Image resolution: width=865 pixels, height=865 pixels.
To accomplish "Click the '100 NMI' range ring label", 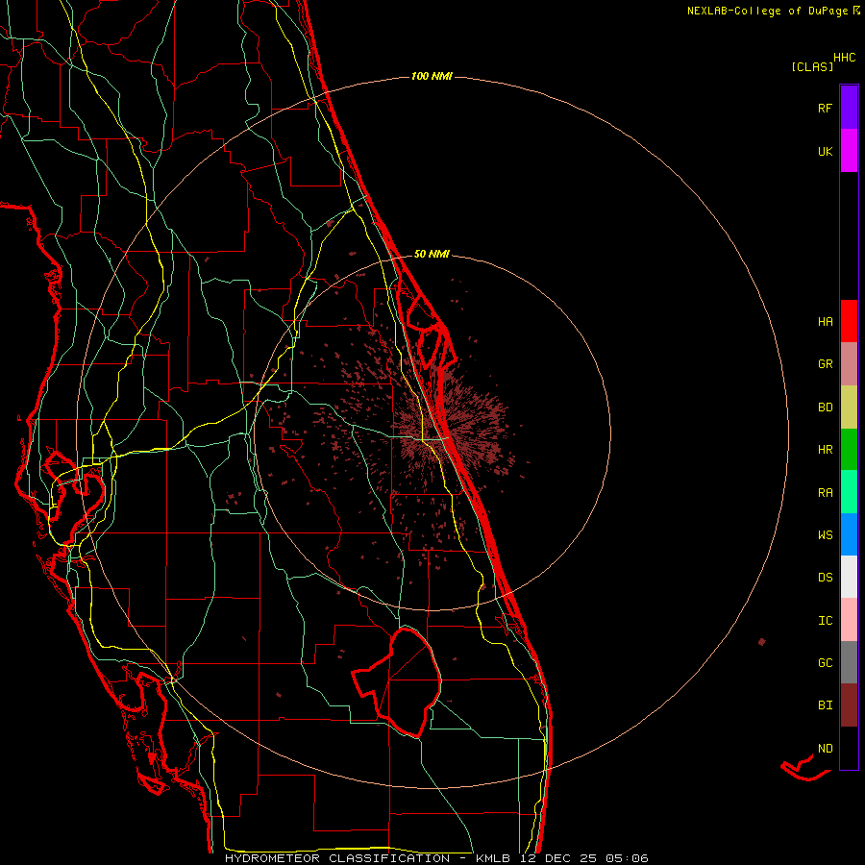I will [432, 76].
